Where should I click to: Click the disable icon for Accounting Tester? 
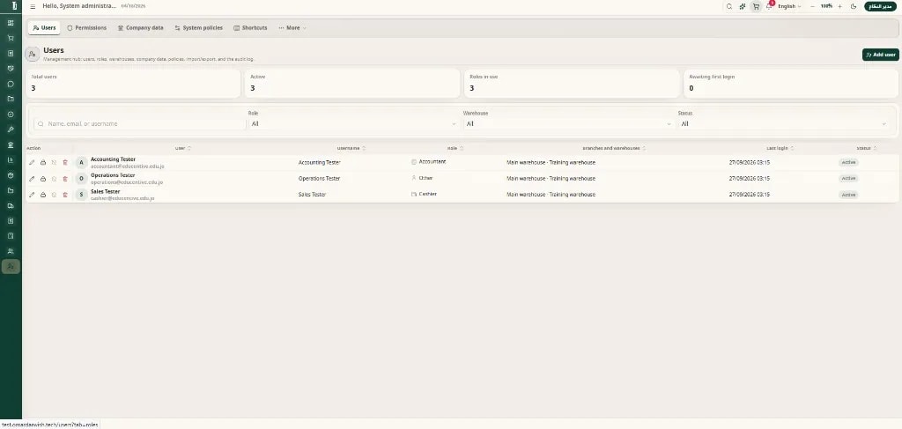coord(54,163)
